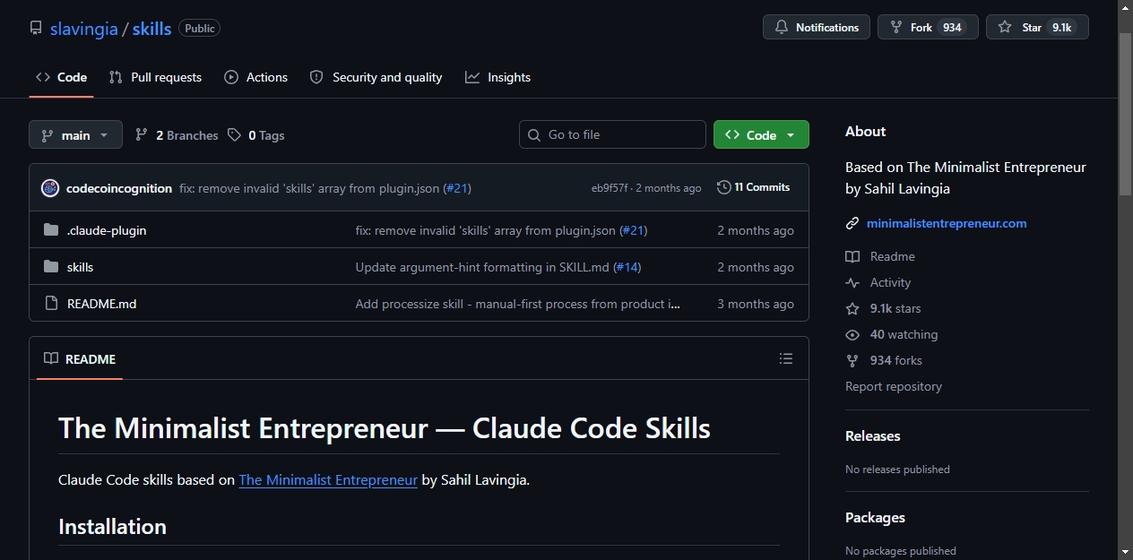Click the scrollbar up arrow

[1125, 8]
